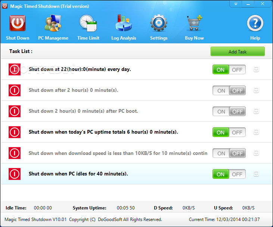Select text 'Shut down when PC idles for 40 minute(s).'
The image size is (273, 227).
pyautogui.click(x=78, y=174)
